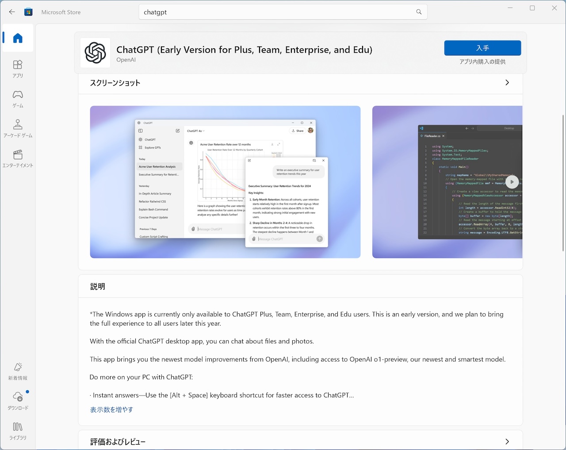Click the app title ChatGPT (Early Version...)
Screen dimensions: 566x450
(244, 50)
